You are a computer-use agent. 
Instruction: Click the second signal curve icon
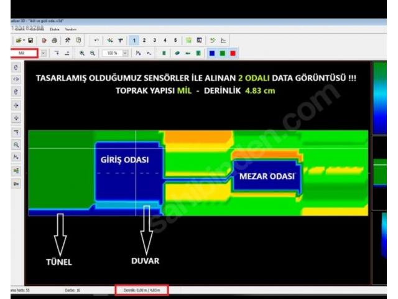(149, 53)
